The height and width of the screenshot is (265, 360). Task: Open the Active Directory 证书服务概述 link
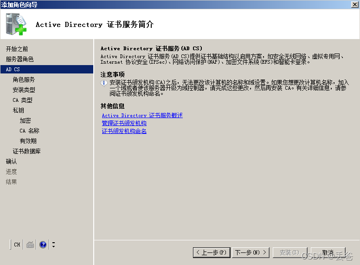[x=142, y=115]
